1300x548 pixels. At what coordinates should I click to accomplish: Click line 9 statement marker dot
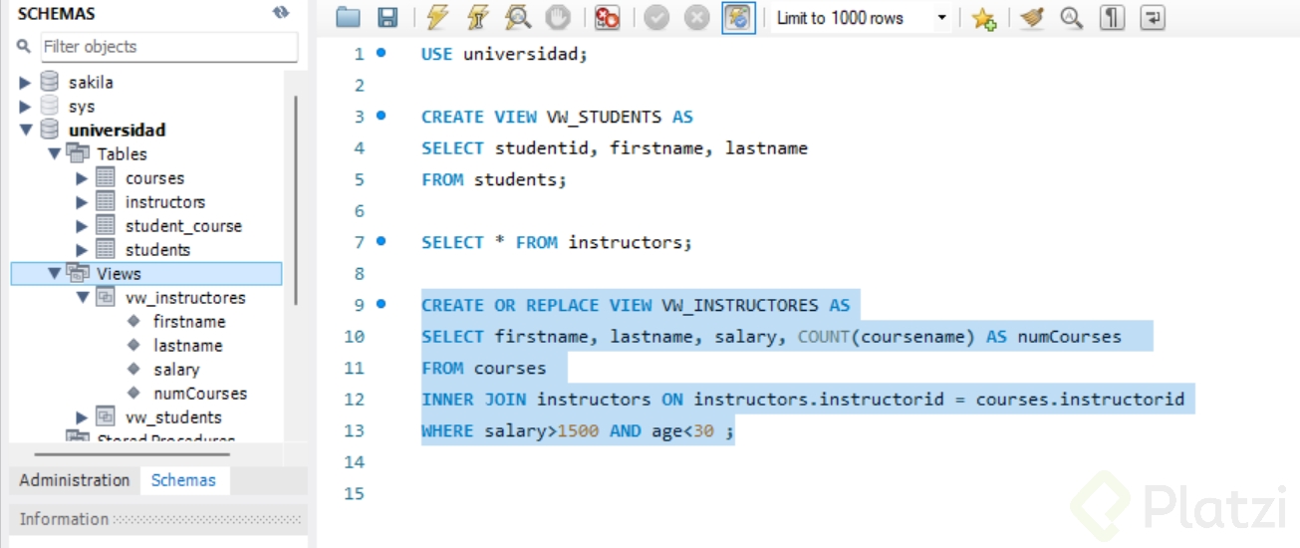(x=381, y=304)
